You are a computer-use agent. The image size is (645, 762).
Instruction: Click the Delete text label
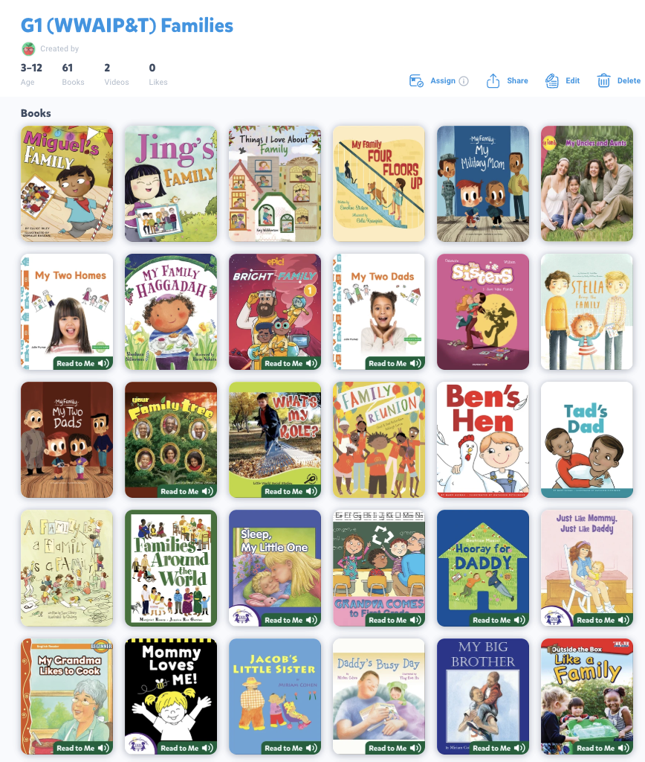click(629, 80)
